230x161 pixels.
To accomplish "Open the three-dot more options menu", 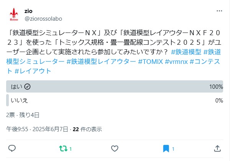I will (219, 11).
